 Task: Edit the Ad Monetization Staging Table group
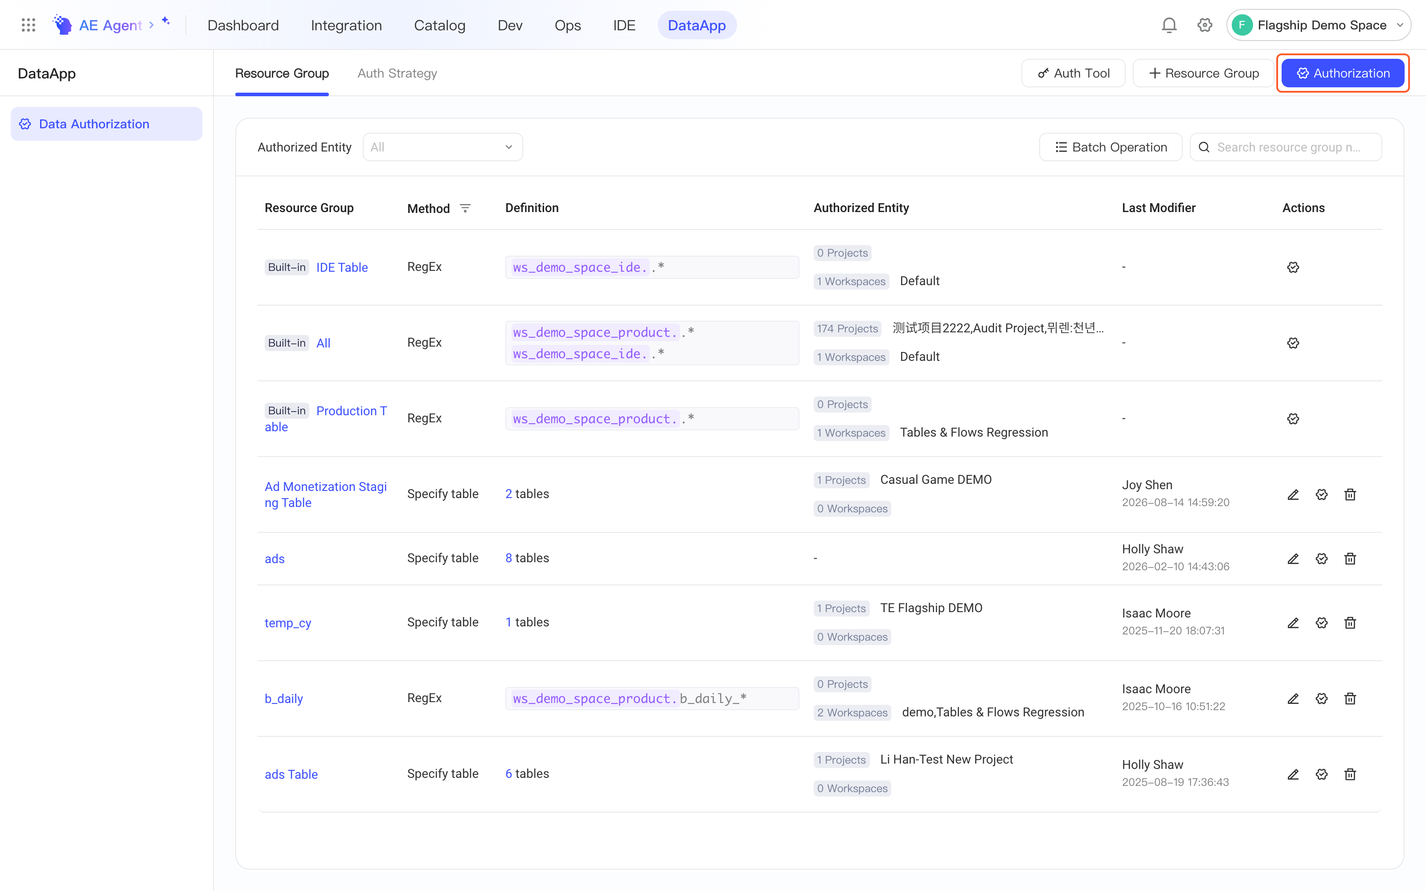(x=1293, y=495)
